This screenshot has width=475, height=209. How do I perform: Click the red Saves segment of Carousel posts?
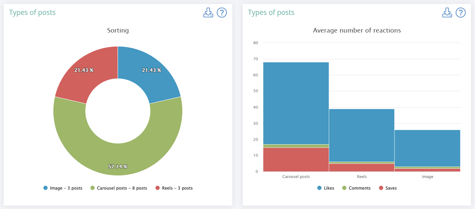(296, 159)
